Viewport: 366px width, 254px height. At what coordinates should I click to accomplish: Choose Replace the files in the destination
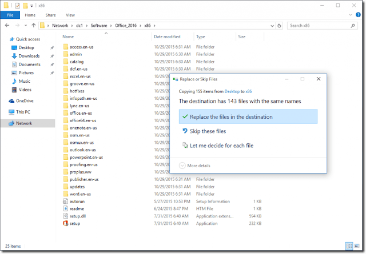[248, 116]
